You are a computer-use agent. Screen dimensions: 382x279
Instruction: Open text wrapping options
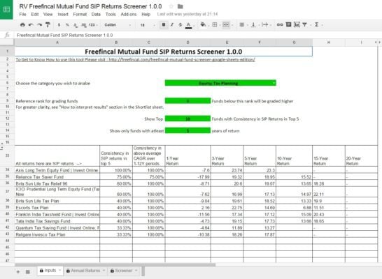coord(265,24)
